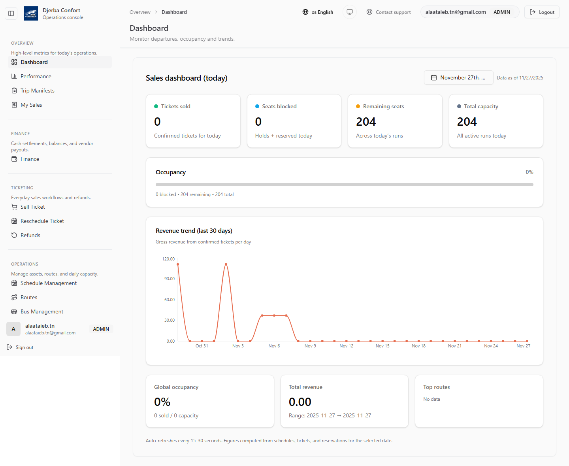Go to Trip Manifests page
Viewport: 569px width, 466px height.
[x=37, y=91]
